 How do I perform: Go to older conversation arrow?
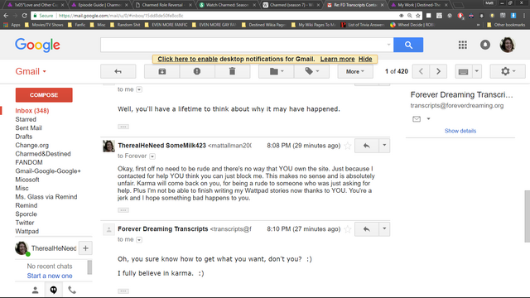438,71
